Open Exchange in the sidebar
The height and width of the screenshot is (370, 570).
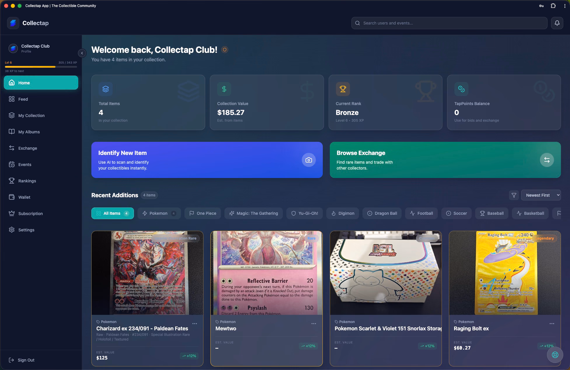(41, 148)
